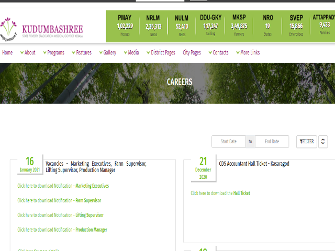Expand the About dropdown menu
Viewport: 335px width, 251px height.
coord(28,52)
